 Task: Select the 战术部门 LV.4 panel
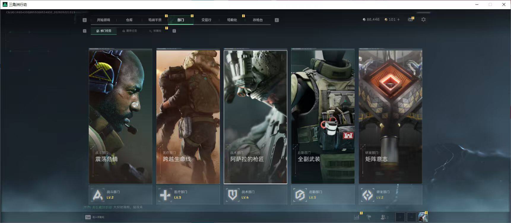pyautogui.click(x=255, y=195)
